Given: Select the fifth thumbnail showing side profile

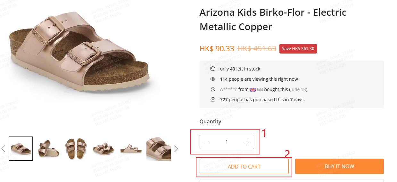Looking at the screenshot, I should pos(131,149).
